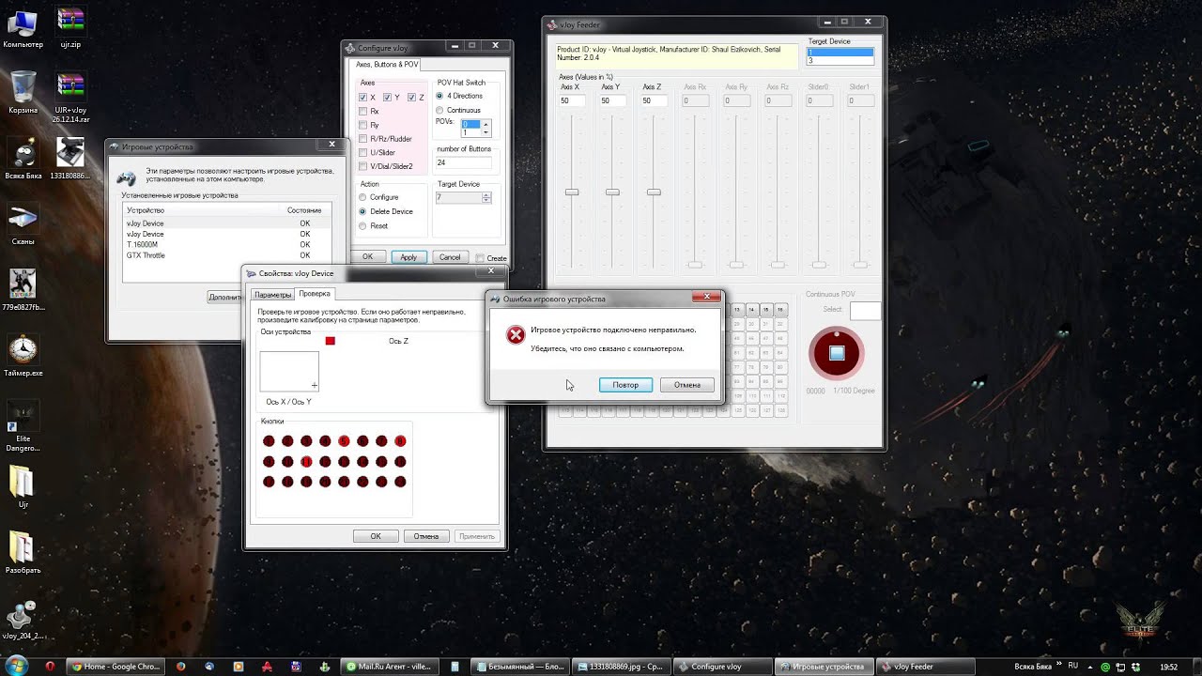Screen dimensions: 1202x676
Task: Click the Повтор button in error dialog
Action: click(625, 385)
